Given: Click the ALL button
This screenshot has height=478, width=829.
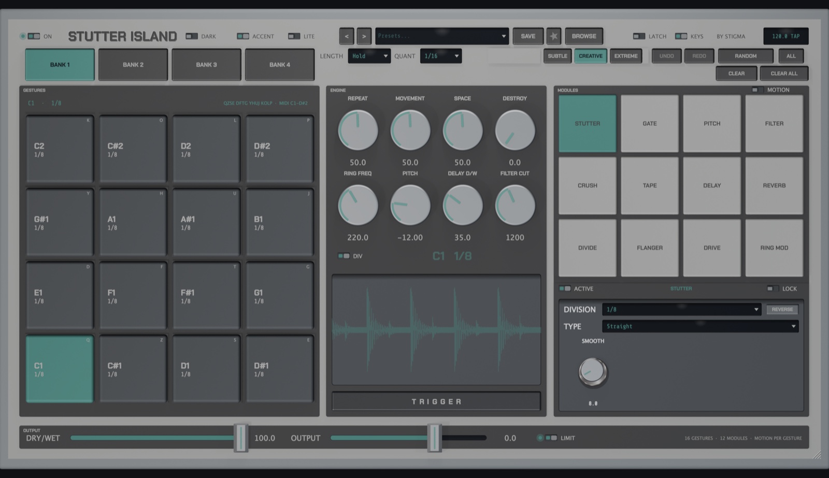Looking at the screenshot, I should click(791, 56).
